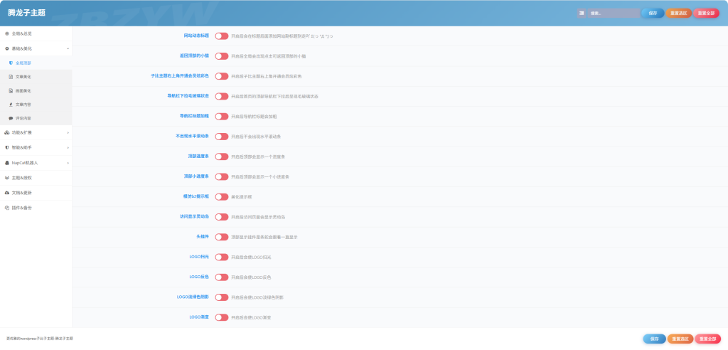728x350 pixels.
Task: Turn on the 返回顶部的小猫 switch
Action: tap(222, 55)
